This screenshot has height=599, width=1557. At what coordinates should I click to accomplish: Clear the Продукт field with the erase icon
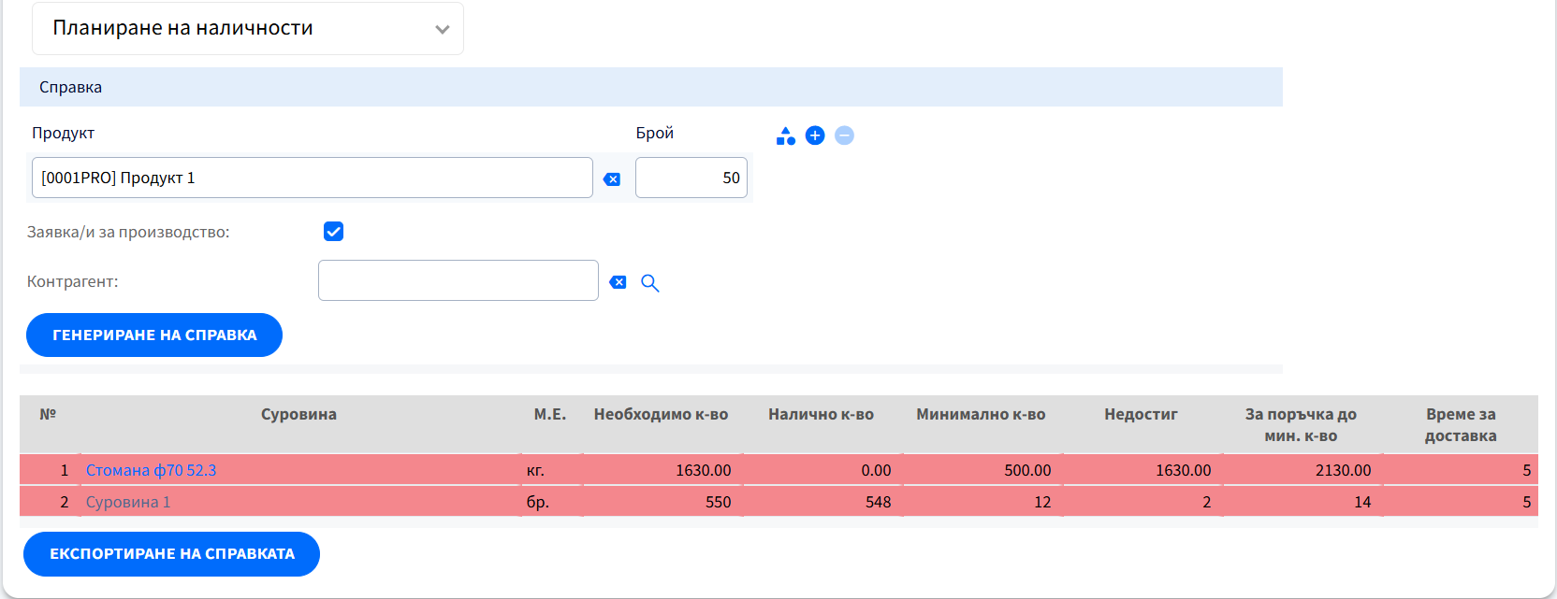pyautogui.click(x=612, y=179)
